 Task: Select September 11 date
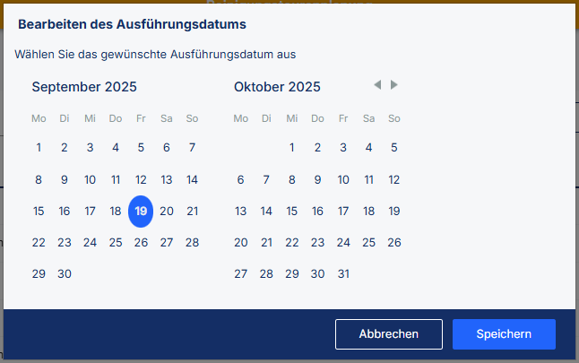116,179
